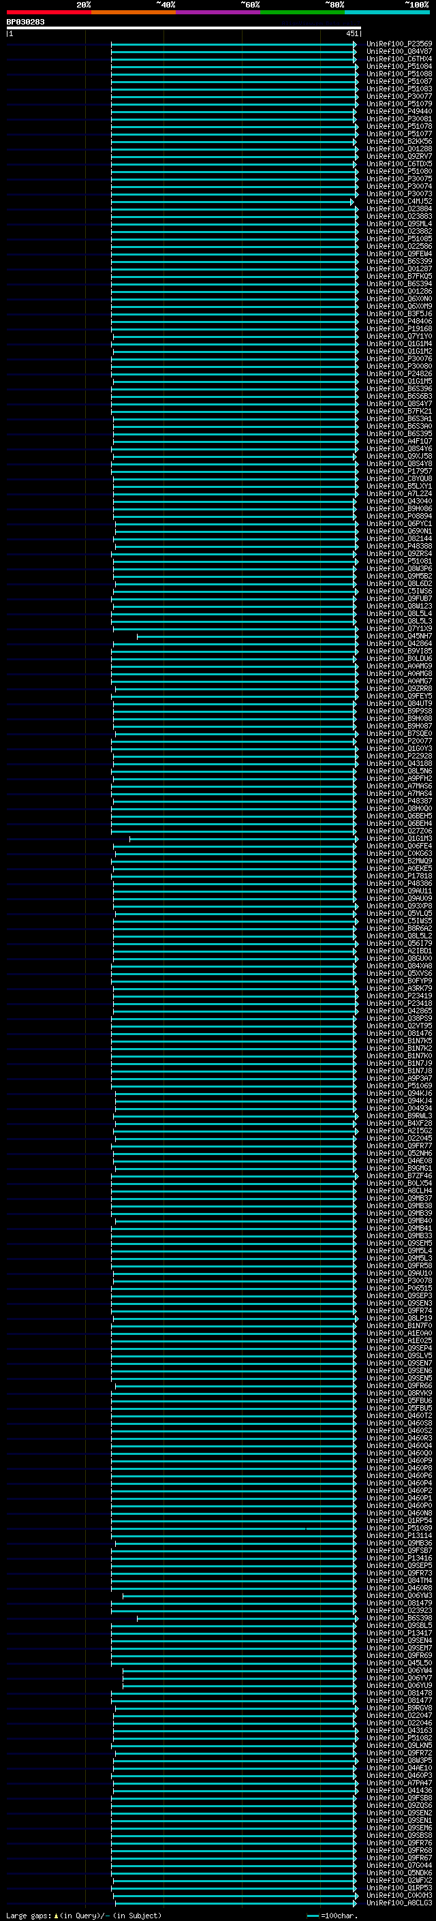Select hit label UniRef100_B0LDU6
Screen dimensions: 436x1921
coord(399,658)
